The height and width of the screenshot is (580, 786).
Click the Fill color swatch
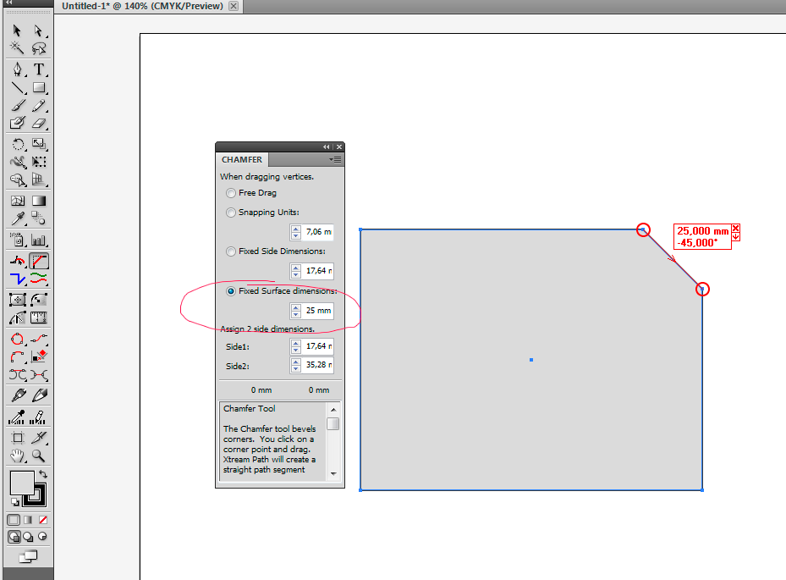point(22,485)
